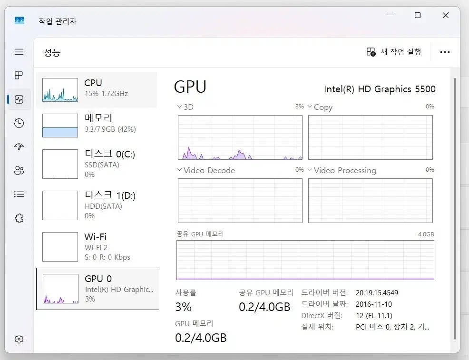This screenshot has width=469, height=360.
Task: Open the Users page icon
Action: pyautogui.click(x=19, y=170)
